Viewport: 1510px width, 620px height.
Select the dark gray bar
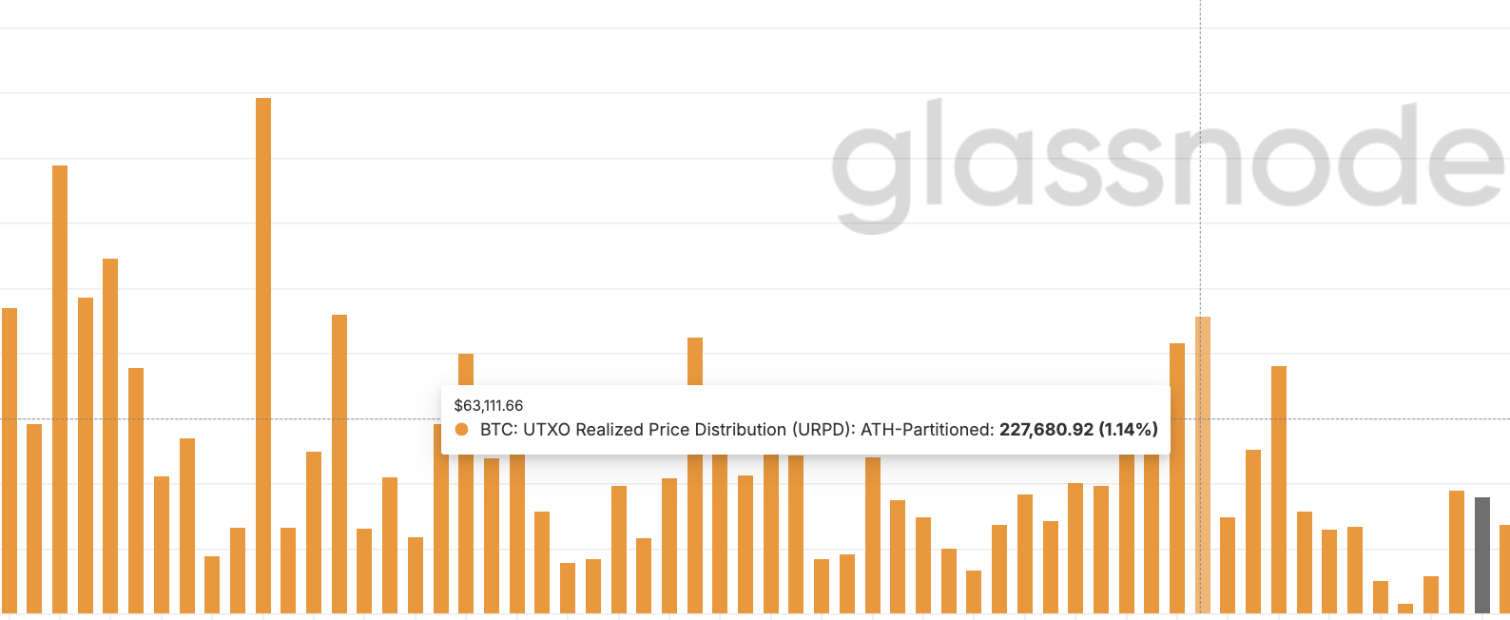coord(1481,554)
